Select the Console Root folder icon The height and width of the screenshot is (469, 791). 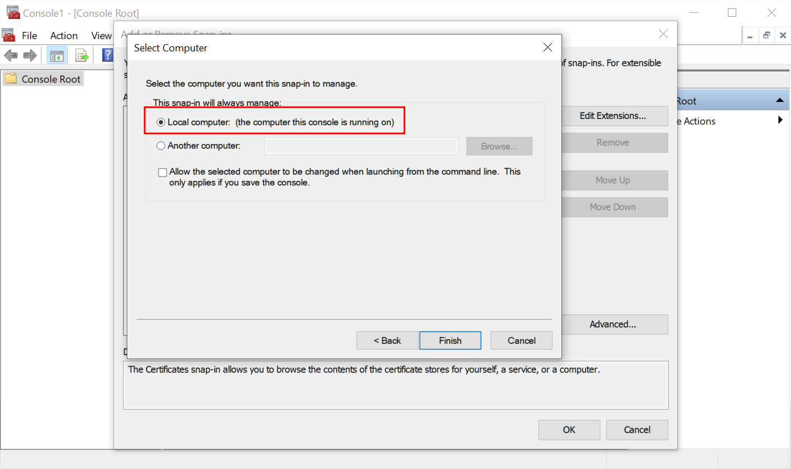click(x=11, y=79)
